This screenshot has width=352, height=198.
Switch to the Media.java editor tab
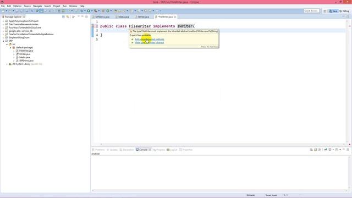122,17
